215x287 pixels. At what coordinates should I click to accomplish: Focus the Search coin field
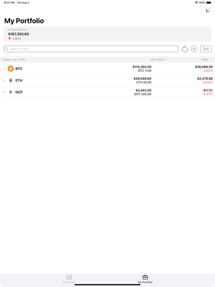[91, 49]
